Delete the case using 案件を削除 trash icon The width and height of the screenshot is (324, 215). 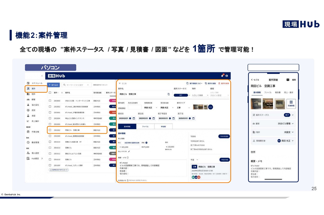219,83
